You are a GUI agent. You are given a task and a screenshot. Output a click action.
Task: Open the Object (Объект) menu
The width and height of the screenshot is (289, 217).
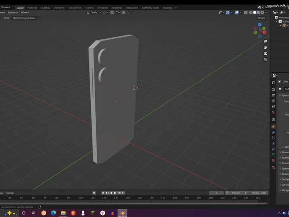pyautogui.click(x=25, y=13)
